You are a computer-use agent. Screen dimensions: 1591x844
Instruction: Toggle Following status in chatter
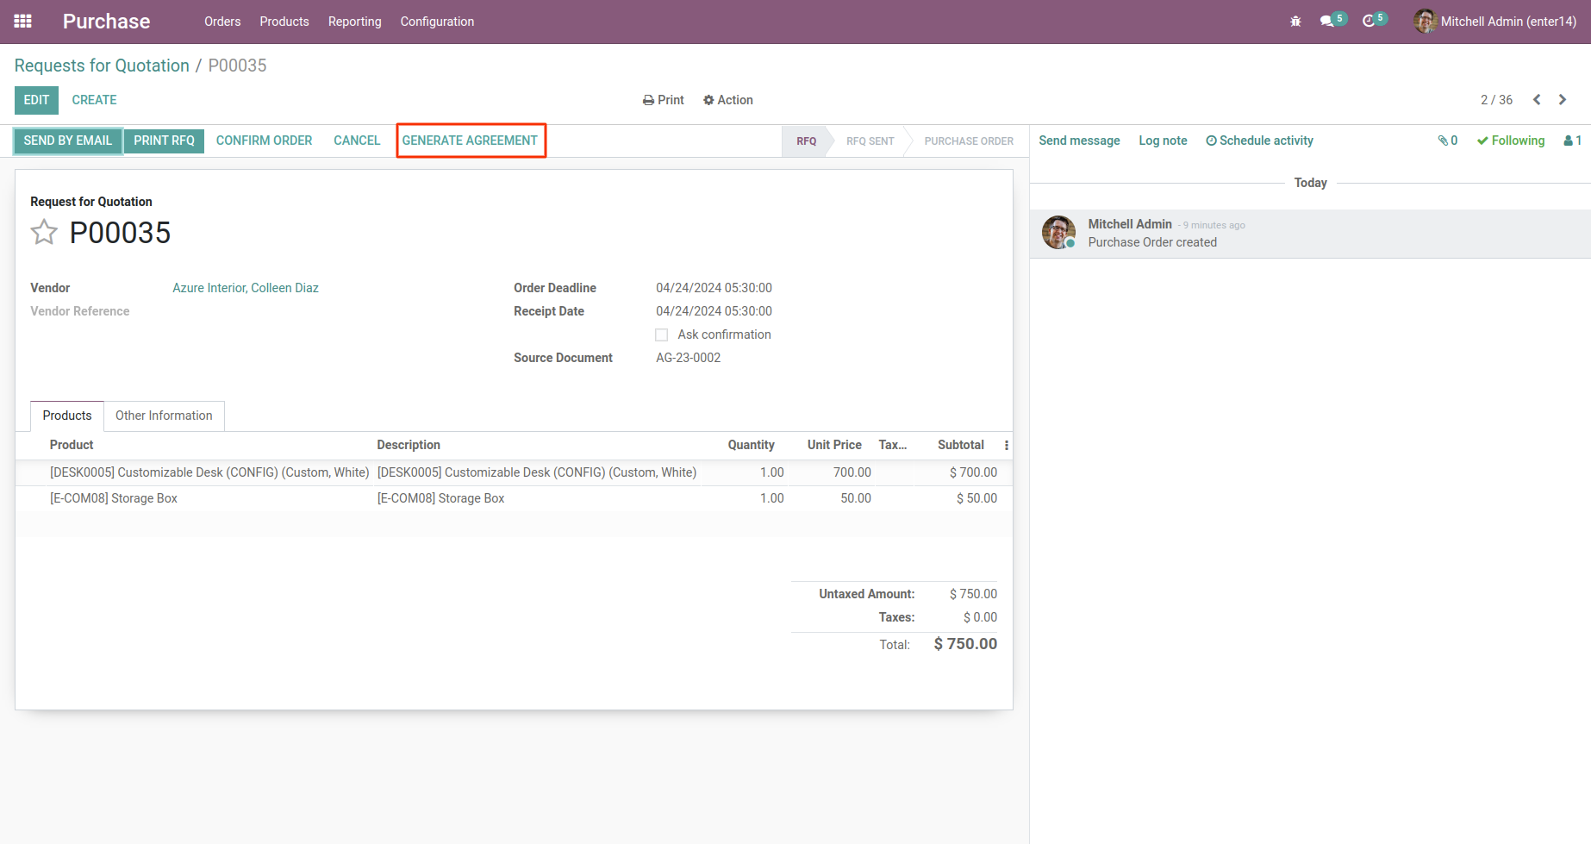click(1511, 141)
